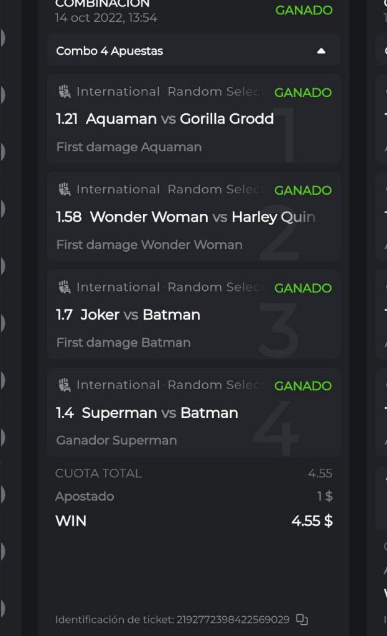Click the CUOTA TOTAL value 4.55

point(320,474)
